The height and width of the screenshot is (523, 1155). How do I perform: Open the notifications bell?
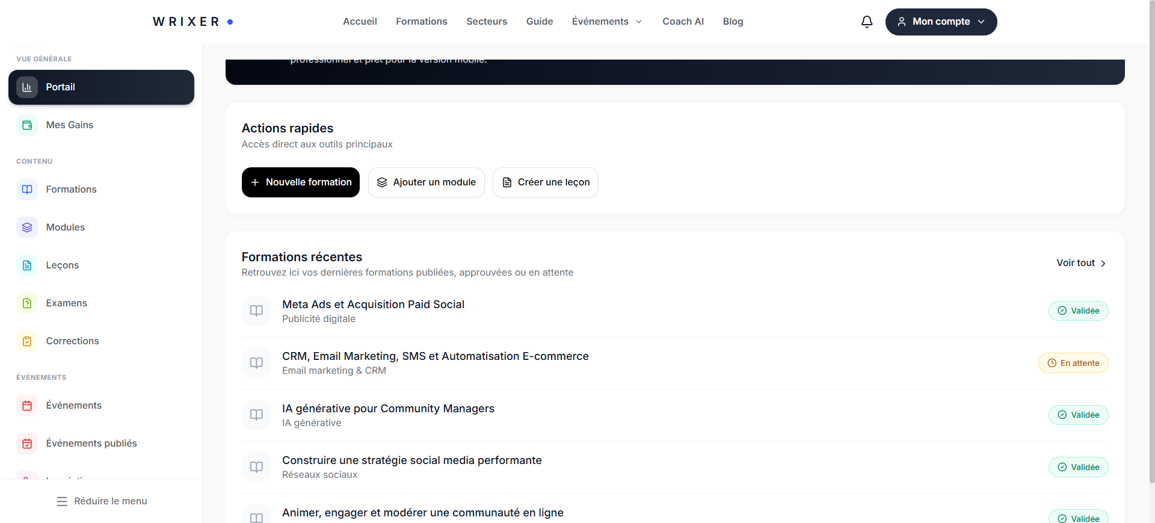pyautogui.click(x=867, y=22)
